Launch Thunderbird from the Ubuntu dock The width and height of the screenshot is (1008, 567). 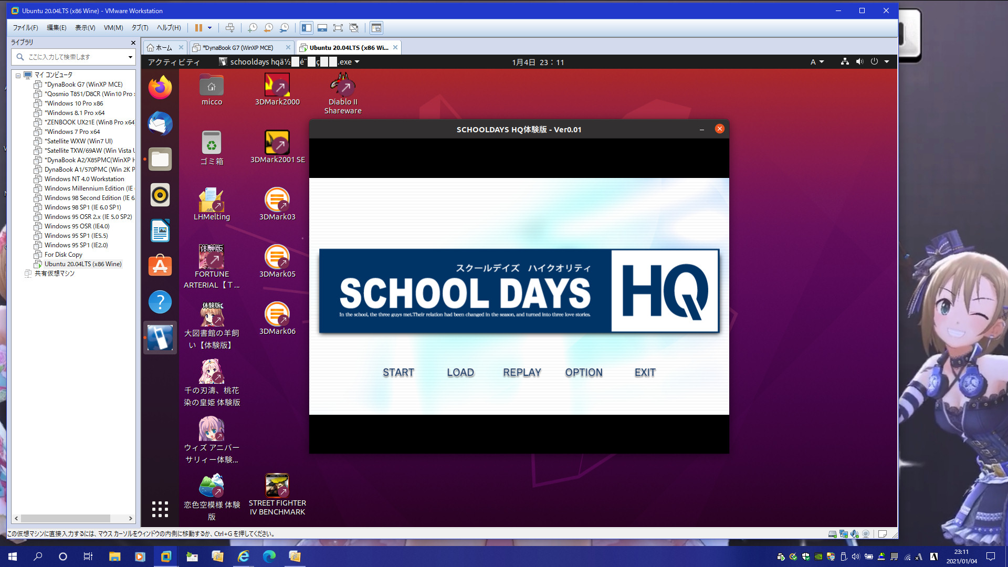tap(160, 123)
